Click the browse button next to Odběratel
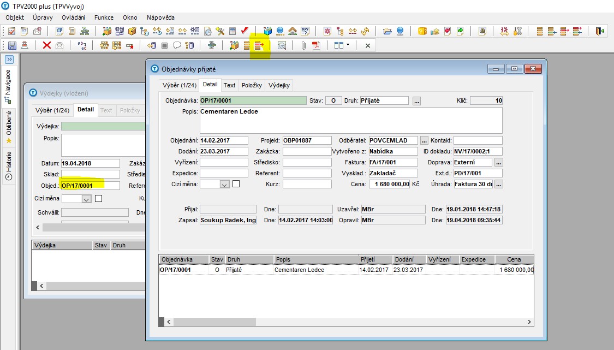The width and height of the screenshot is (614, 350). point(424,140)
